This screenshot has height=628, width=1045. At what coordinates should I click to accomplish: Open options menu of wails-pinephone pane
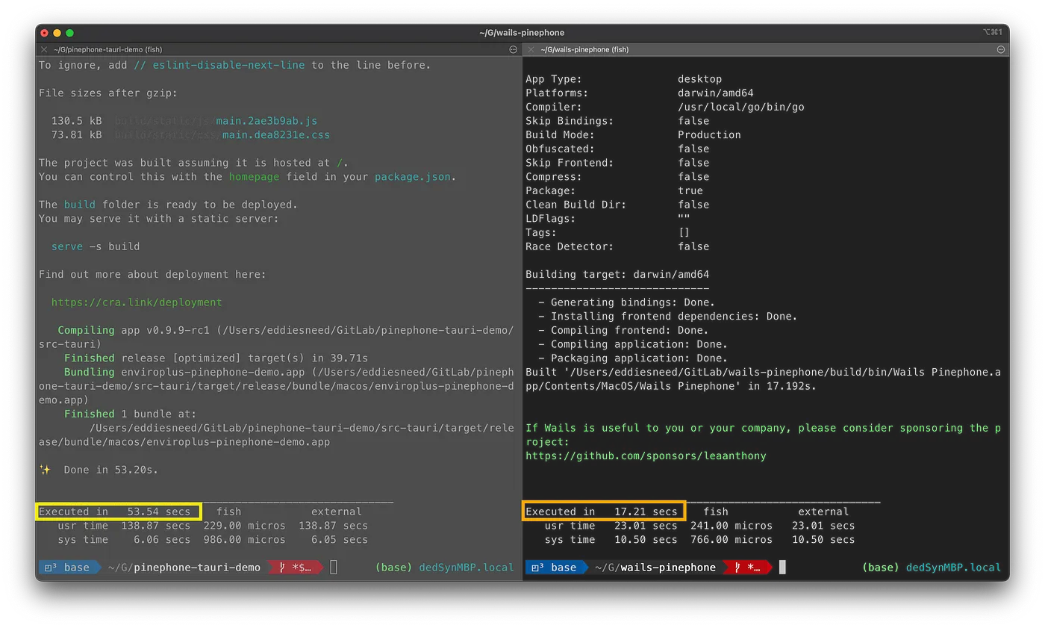click(1001, 49)
